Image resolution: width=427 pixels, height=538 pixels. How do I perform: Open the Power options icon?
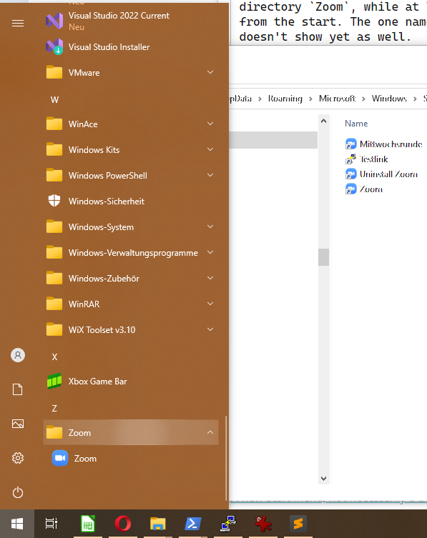pos(18,493)
